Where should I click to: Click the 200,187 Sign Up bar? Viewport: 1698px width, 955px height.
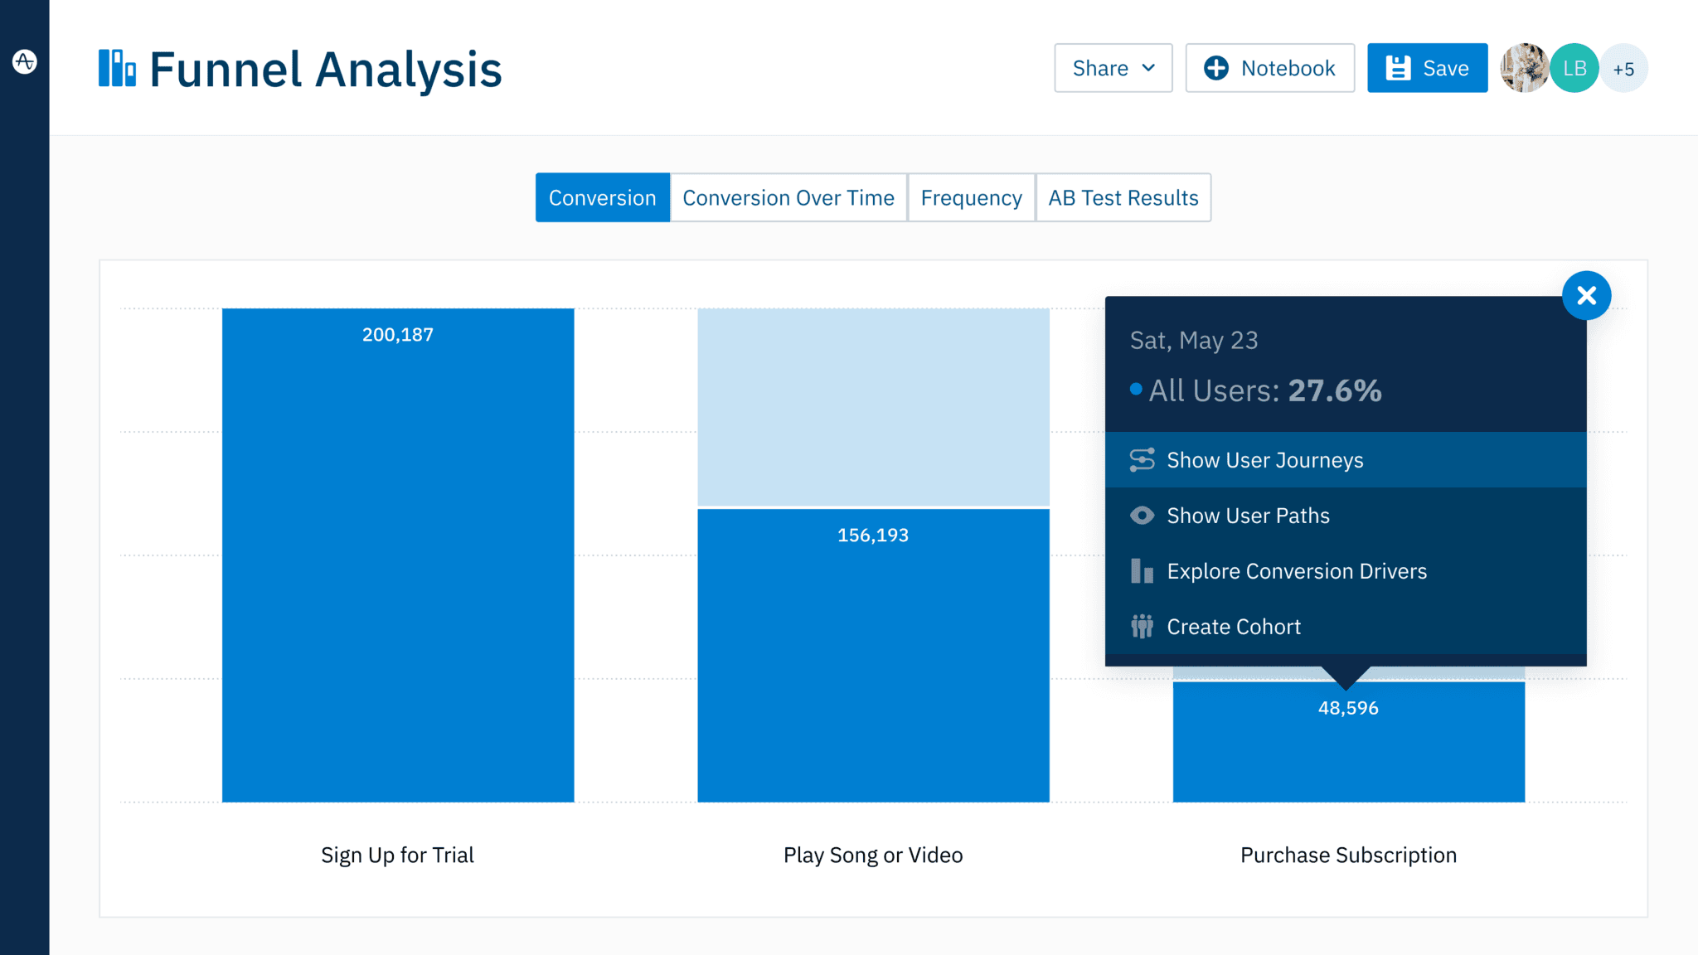click(x=398, y=555)
